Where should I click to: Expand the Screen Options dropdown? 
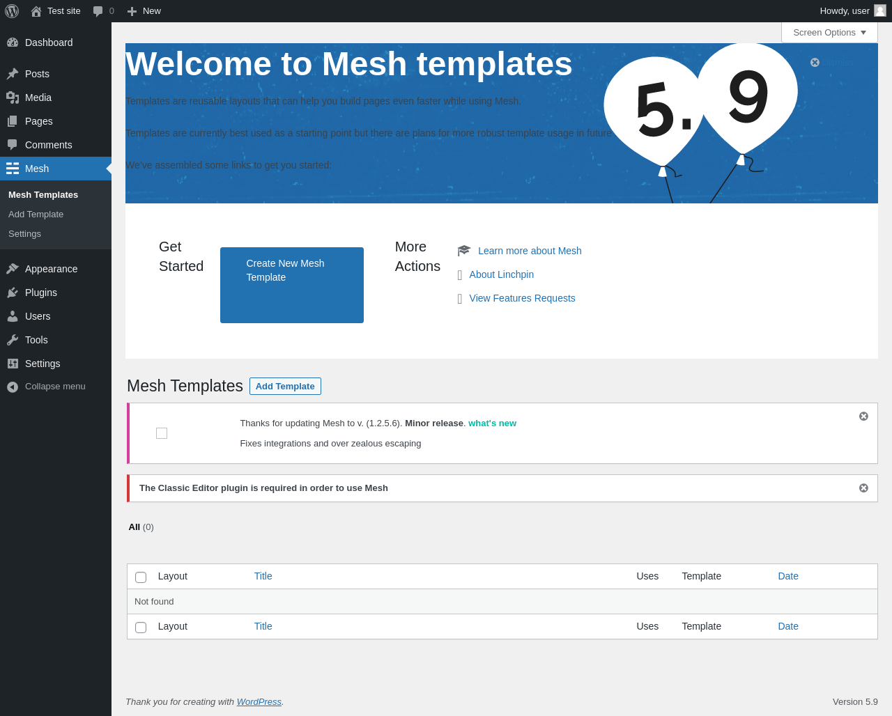pyautogui.click(x=829, y=32)
